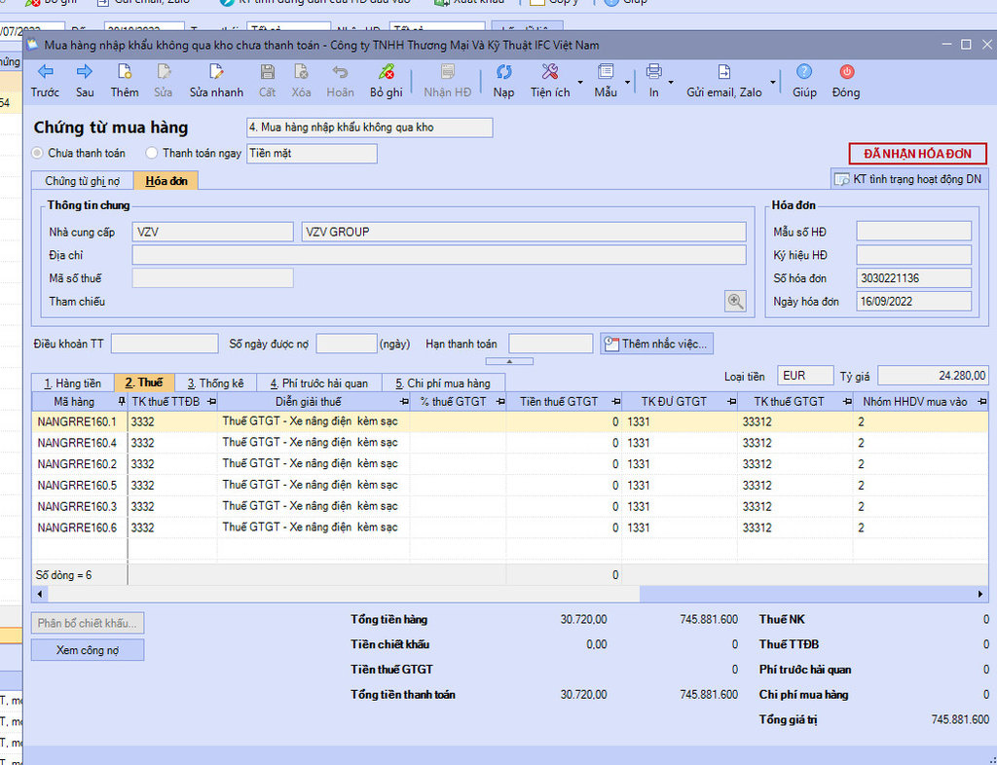Screen dimensions: 997x765
Task: Pin the TK thuế GTGT column
Action: (x=847, y=402)
